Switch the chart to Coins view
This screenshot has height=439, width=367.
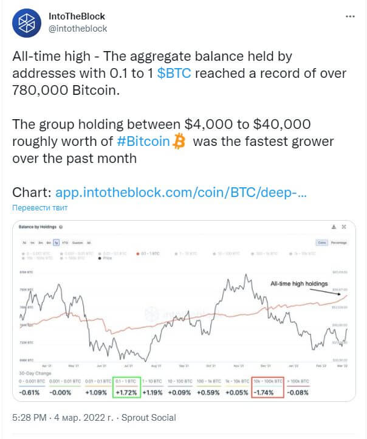tap(322, 243)
